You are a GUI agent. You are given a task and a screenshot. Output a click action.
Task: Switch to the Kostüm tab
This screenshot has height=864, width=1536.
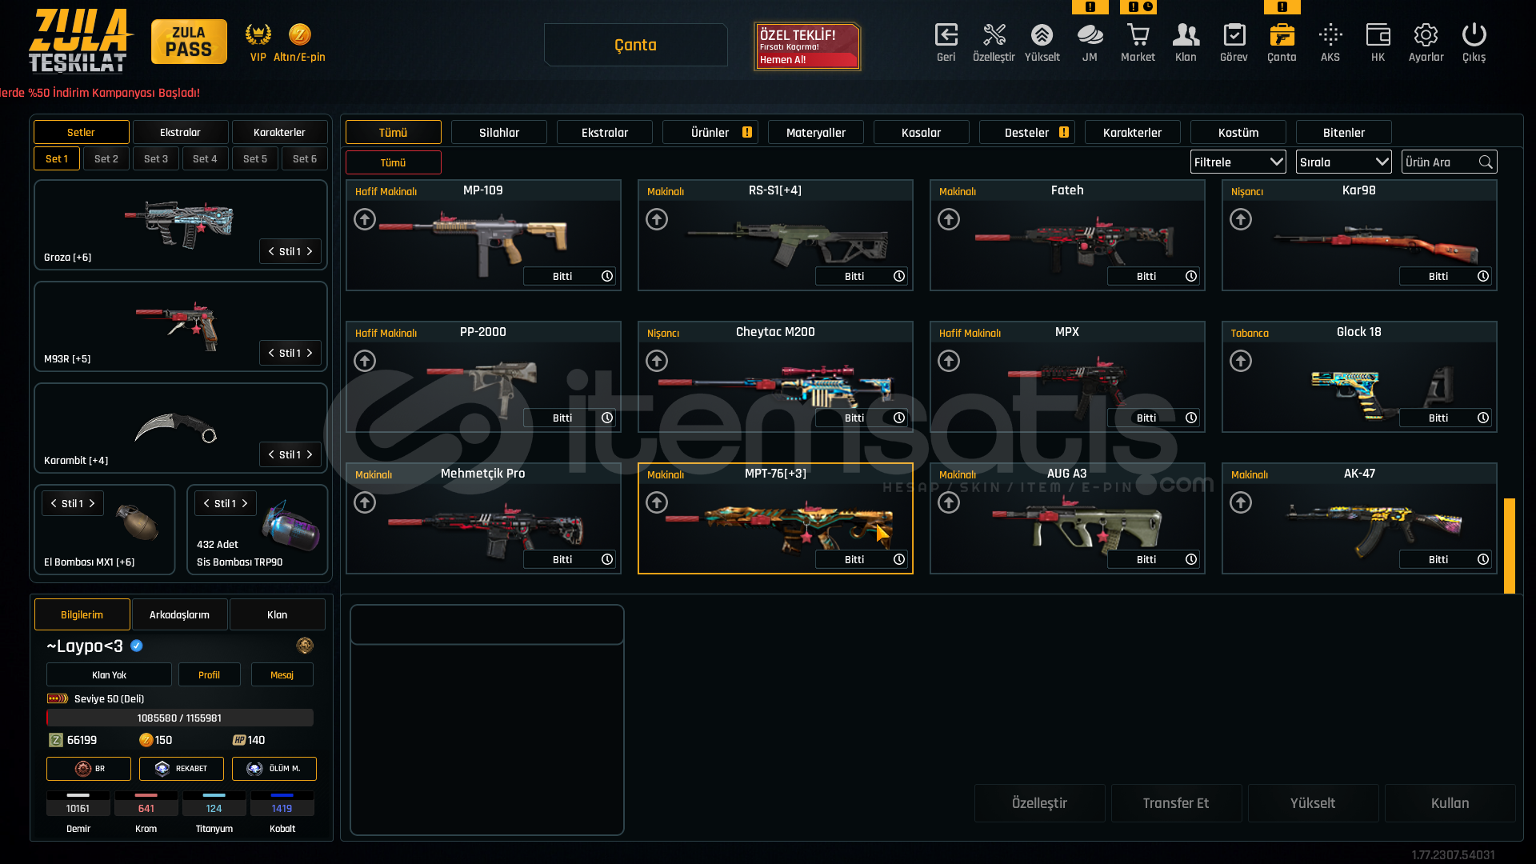(1238, 133)
